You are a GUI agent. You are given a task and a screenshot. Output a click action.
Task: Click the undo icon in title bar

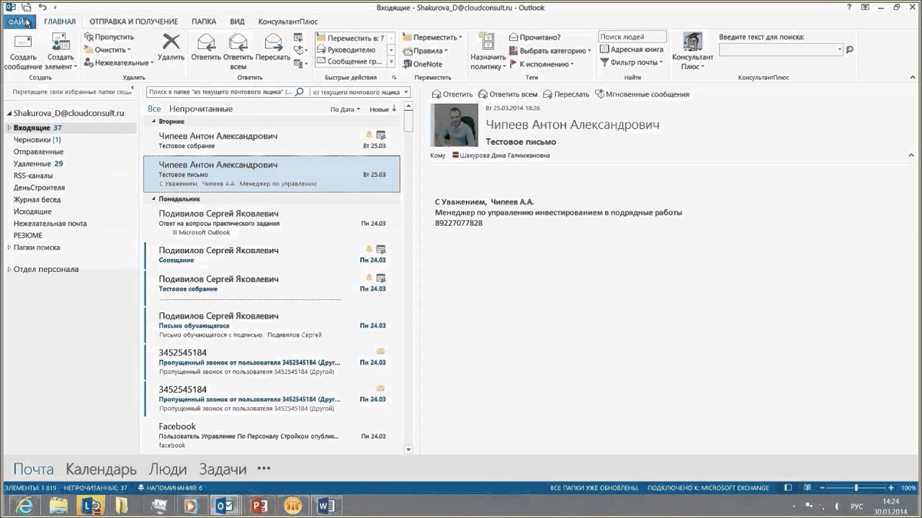(x=42, y=7)
